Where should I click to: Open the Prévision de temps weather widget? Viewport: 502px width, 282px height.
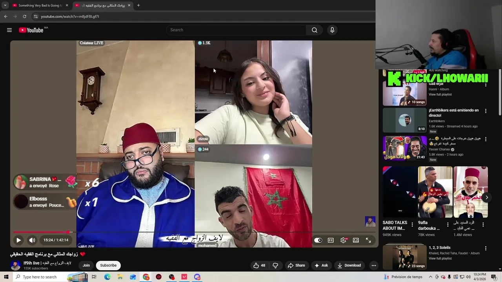[403, 277]
